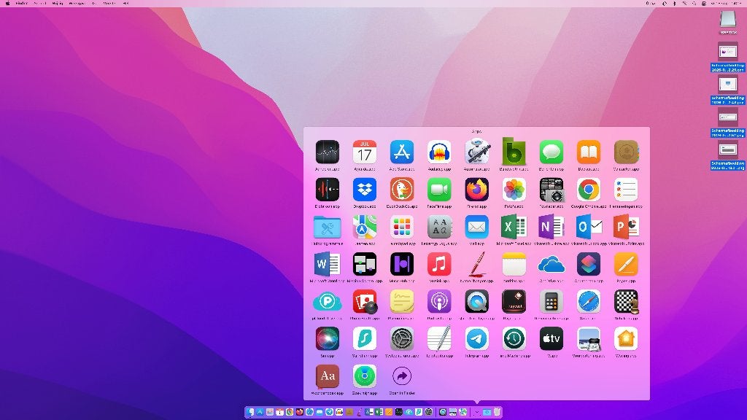Open the Calculator app
The height and width of the screenshot is (420, 747).
point(551,301)
